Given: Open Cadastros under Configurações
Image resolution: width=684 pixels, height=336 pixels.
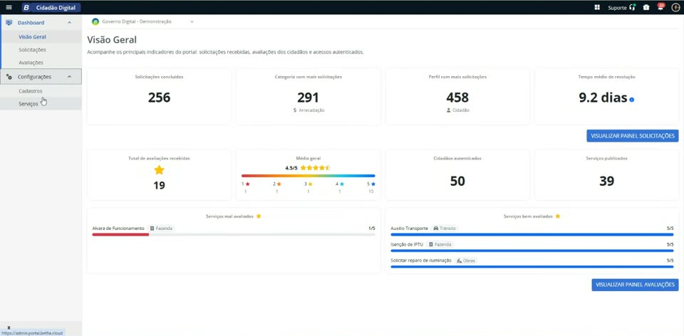Looking at the screenshot, I should 31,91.
